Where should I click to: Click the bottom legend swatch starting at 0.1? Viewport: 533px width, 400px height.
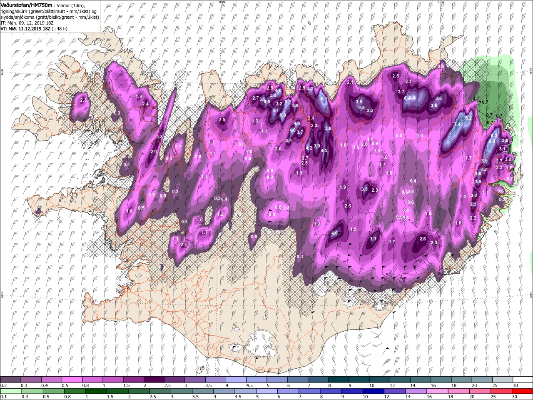point(10,391)
